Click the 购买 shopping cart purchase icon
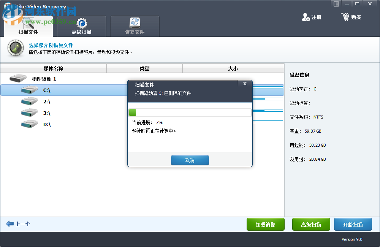Viewport: 380px width, 247px height. coord(345,17)
